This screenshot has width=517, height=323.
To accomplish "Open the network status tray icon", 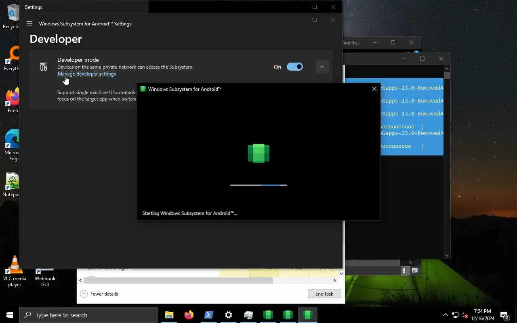I will [x=455, y=315].
